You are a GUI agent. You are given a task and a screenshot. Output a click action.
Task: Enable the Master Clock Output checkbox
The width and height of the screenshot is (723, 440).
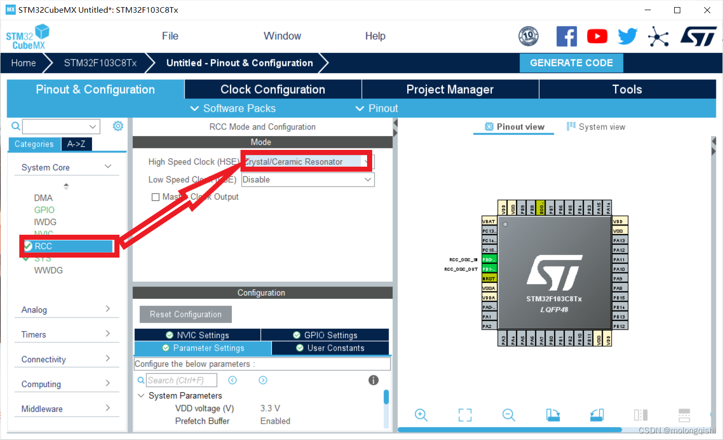pyautogui.click(x=156, y=197)
